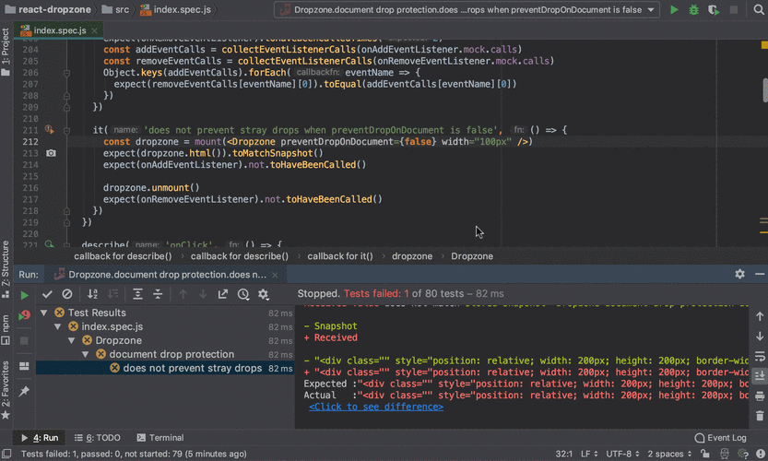Open the Terminal tool tab
Screen dimensions: 768x461
pos(160,437)
